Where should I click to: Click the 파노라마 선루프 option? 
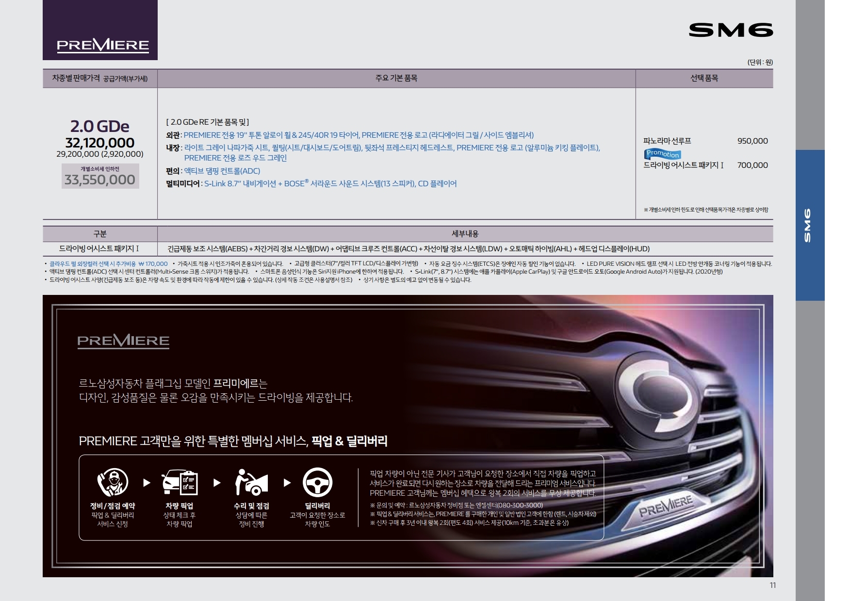pos(667,141)
